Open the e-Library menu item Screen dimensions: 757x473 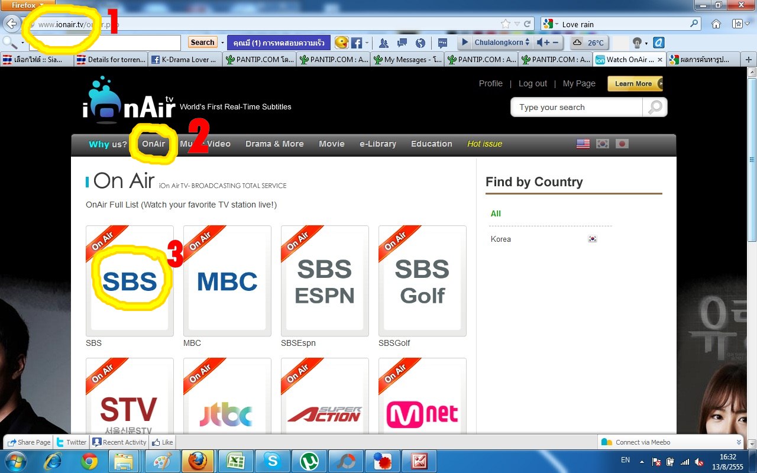pyautogui.click(x=378, y=144)
